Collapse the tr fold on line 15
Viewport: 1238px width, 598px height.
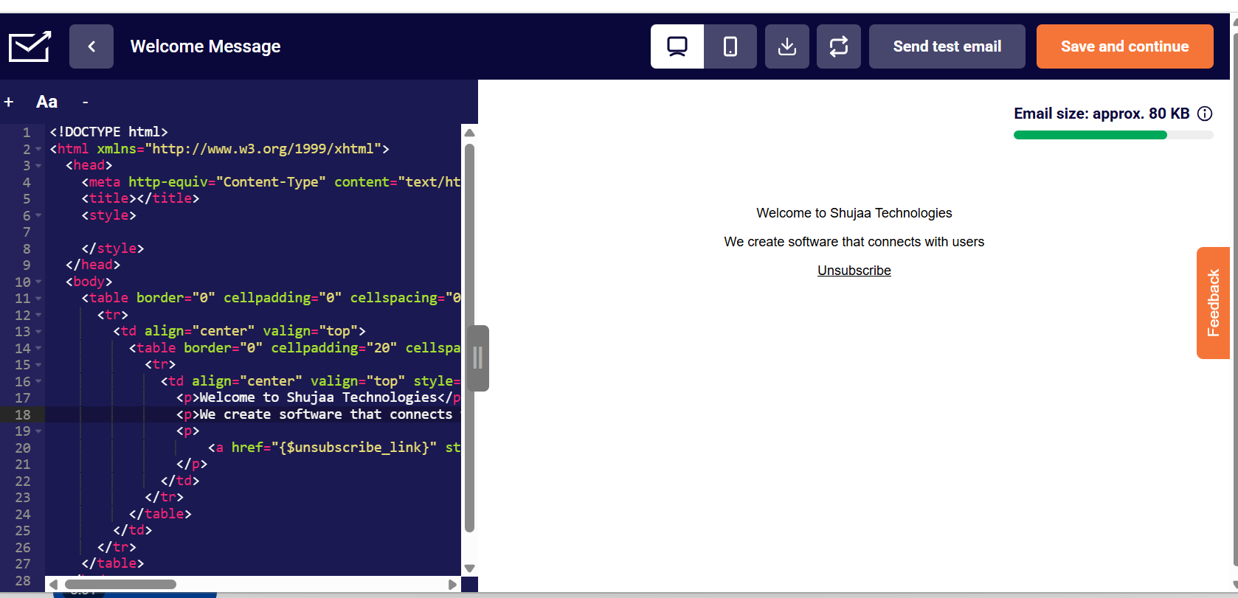[38, 365]
